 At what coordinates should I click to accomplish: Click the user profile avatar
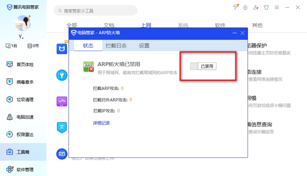(x=23, y=23)
